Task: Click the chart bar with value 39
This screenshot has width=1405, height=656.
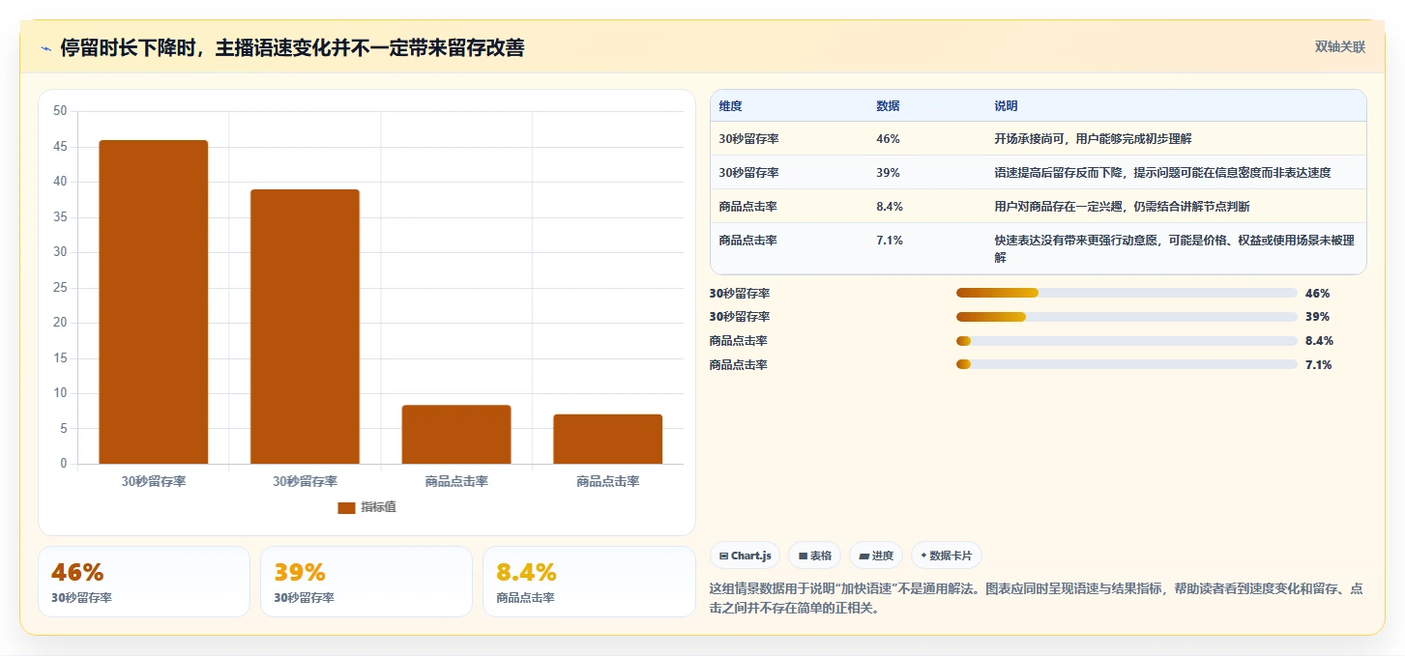Action: point(305,327)
